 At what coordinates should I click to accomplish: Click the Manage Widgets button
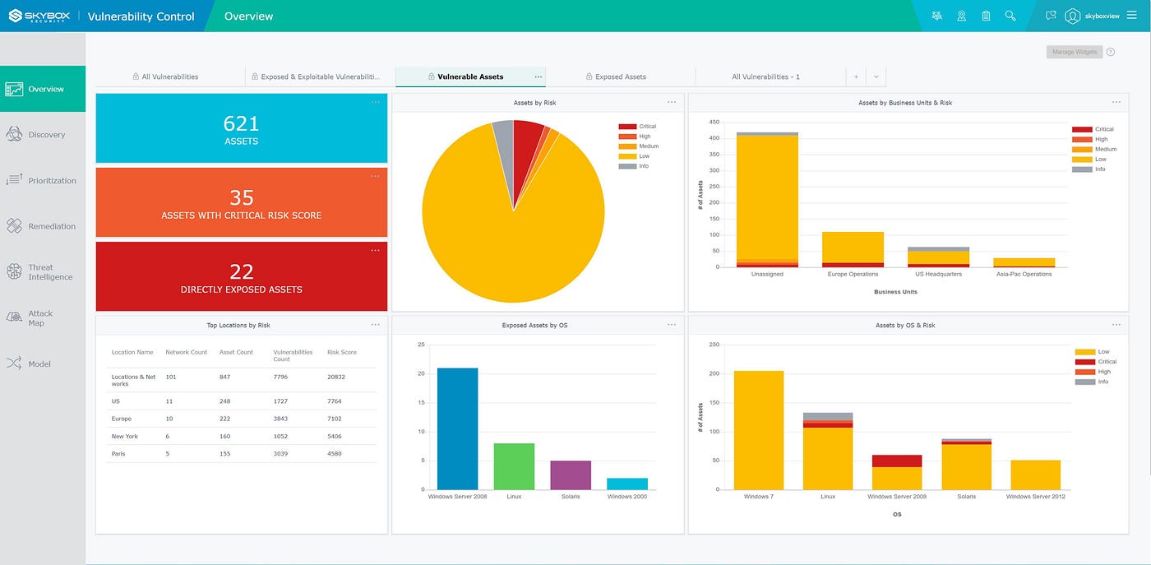coord(1075,52)
